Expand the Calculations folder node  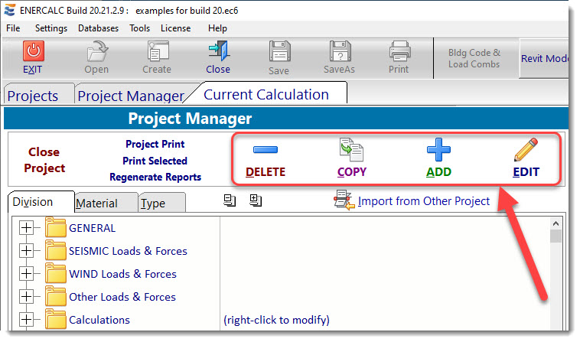pyautogui.click(x=26, y=320)
